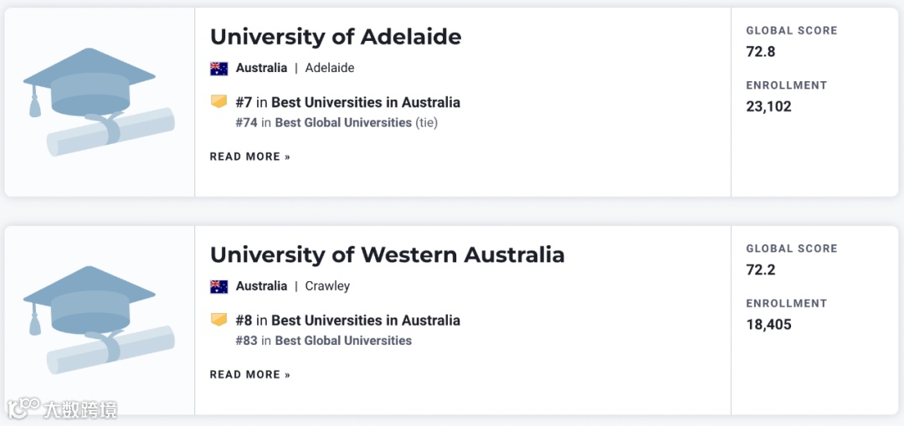Click the watermark logo icon at bottom left

23,408
